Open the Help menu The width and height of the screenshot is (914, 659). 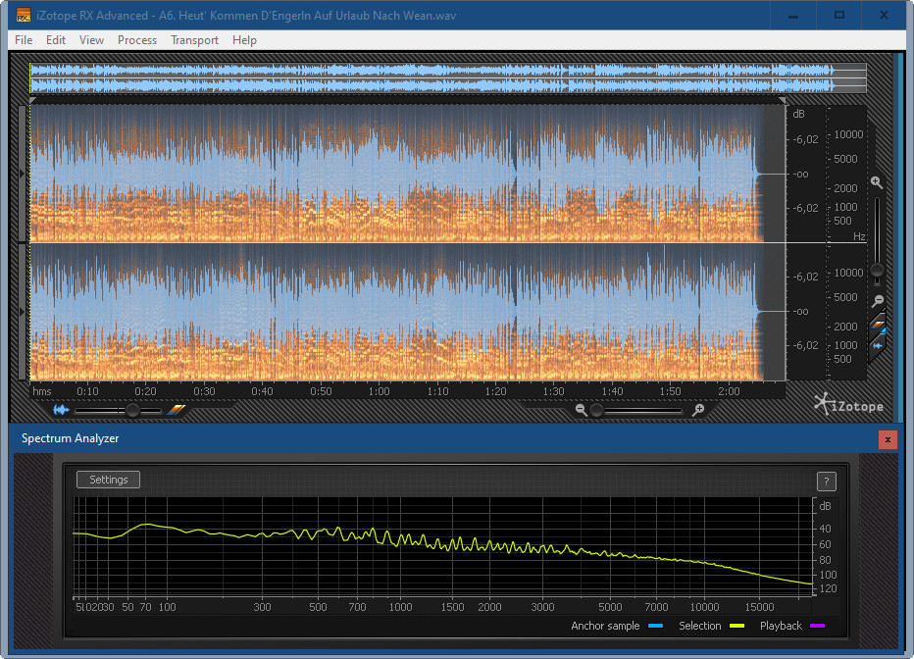pos(244,40)
